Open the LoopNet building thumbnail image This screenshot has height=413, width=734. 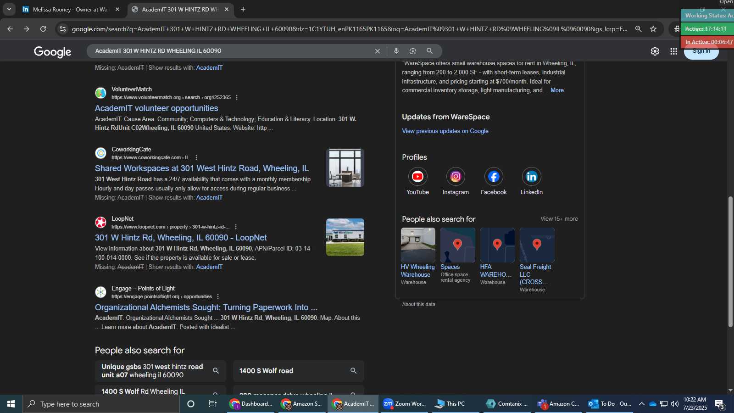tap(345, 237)
